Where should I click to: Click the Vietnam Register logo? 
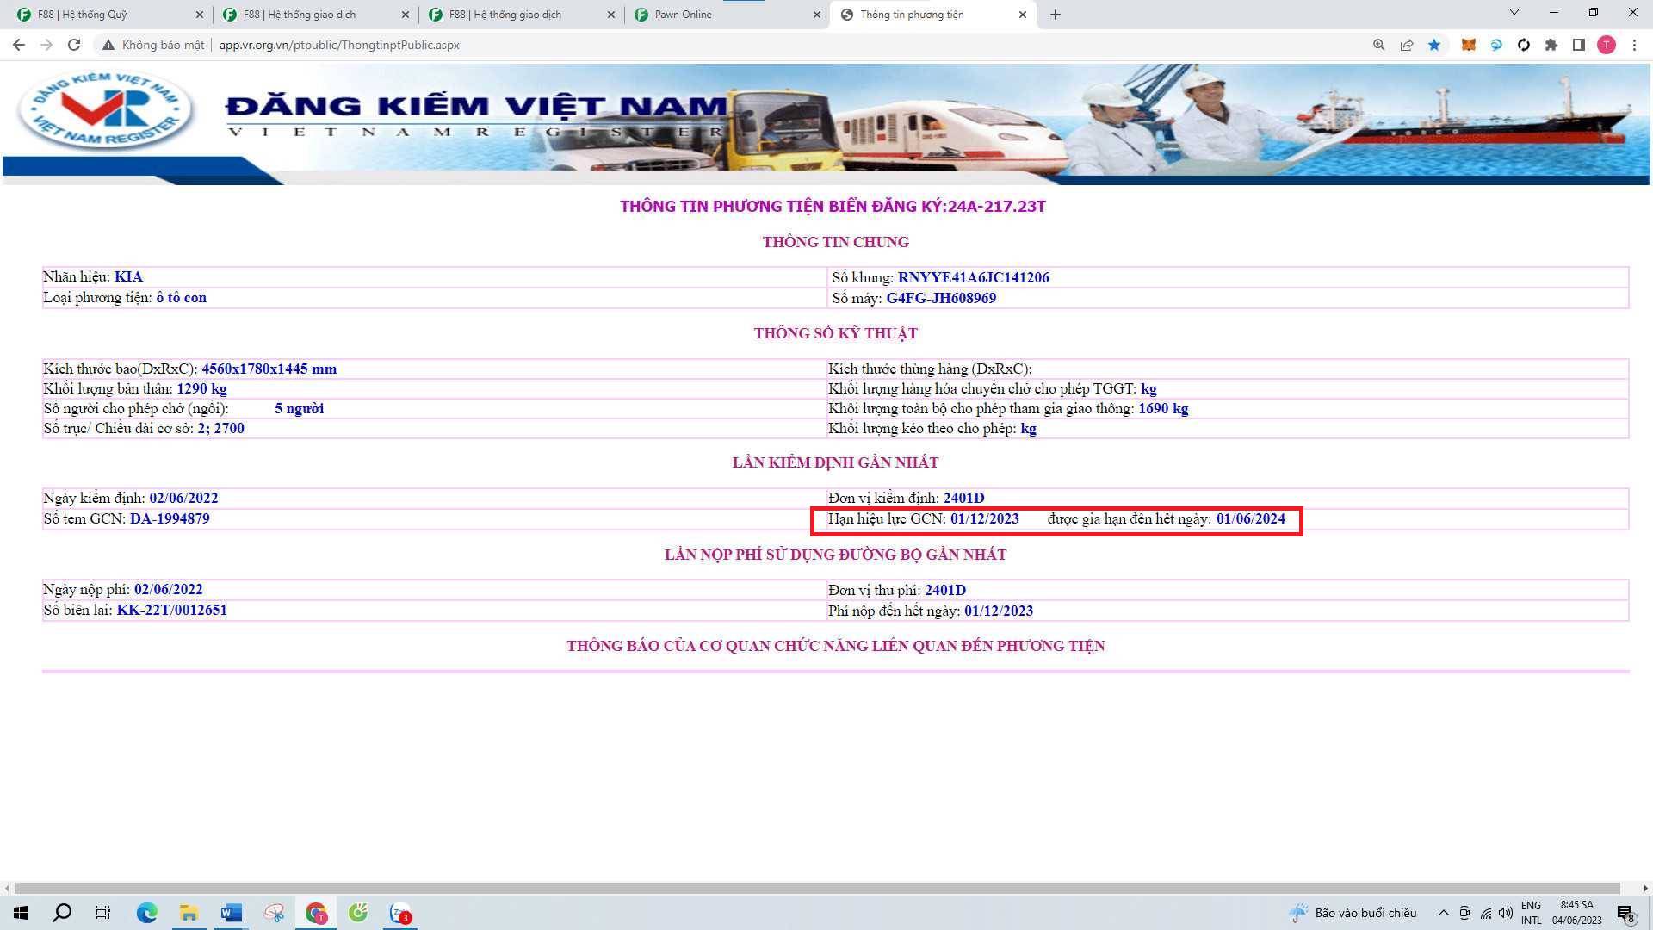105,111
